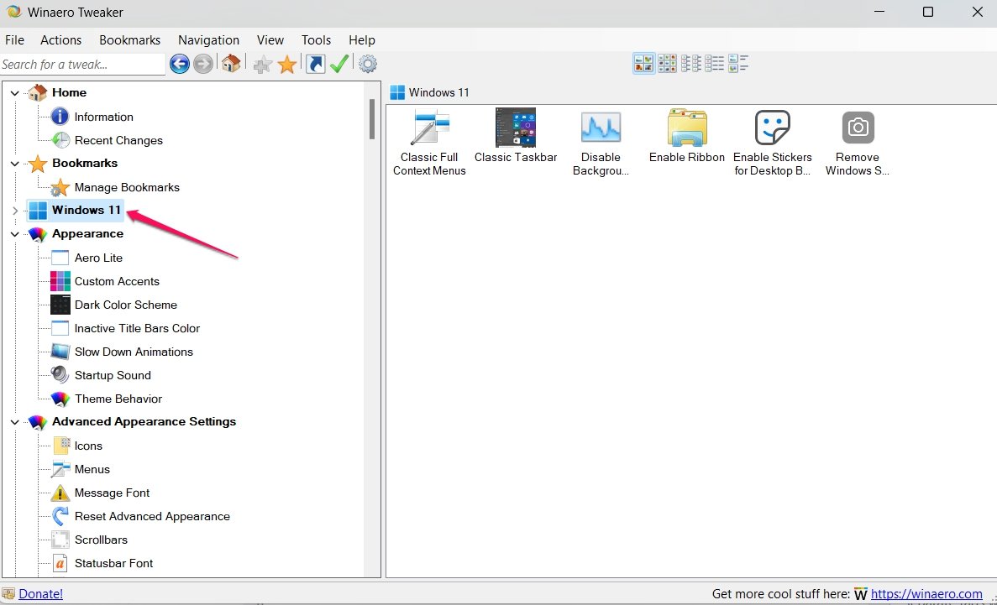
Task: Switch to small icons view mode
Action: coord(690,64)
